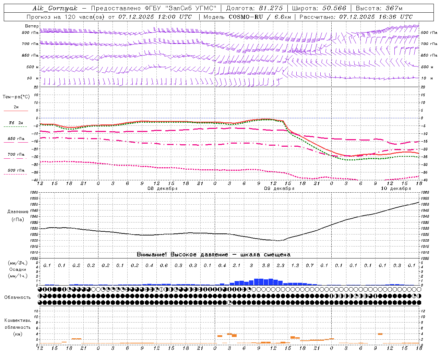The height and width of the screenshot is (351, 439).
Task: Select the text Предоставлено ФГБУ "ЗапСиб УГМС"
Action: click(x=154, y=8)
